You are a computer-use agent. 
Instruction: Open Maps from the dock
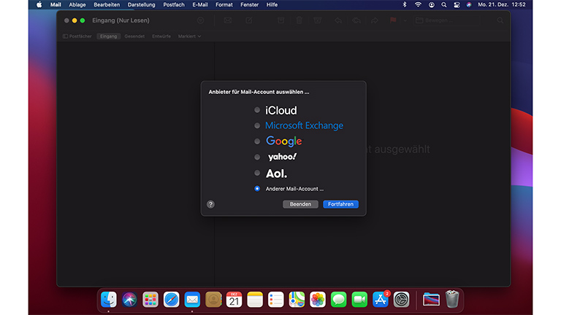click(x=297, y=299)
